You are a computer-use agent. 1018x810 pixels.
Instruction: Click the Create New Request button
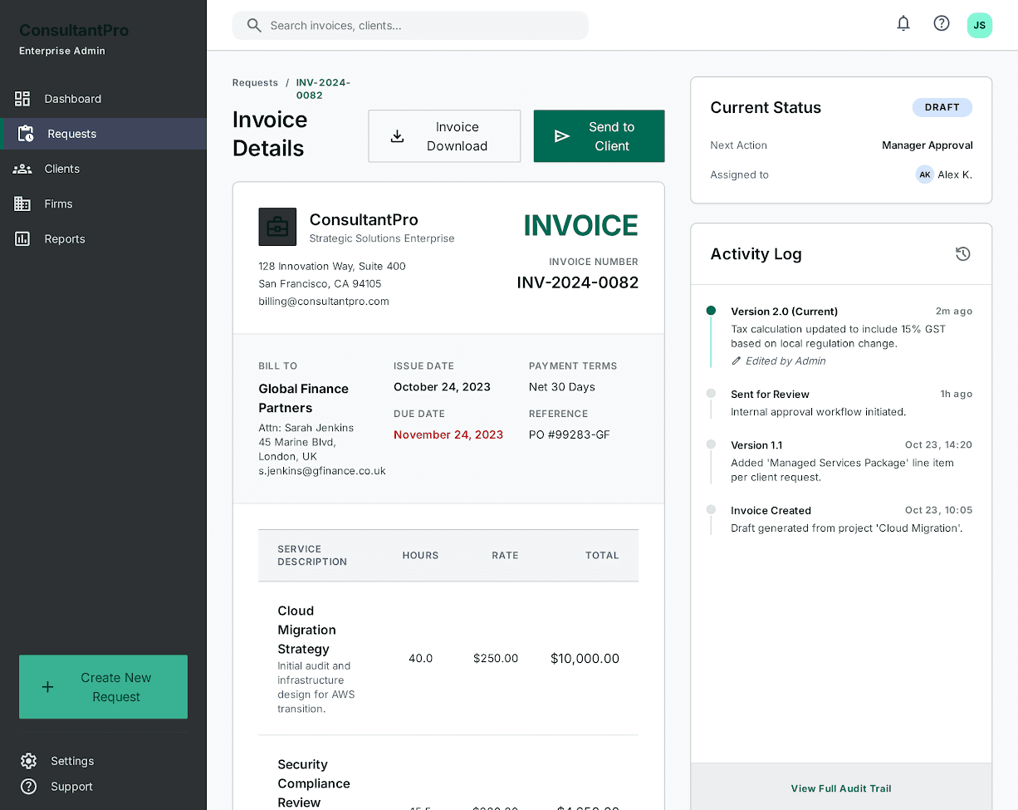coord(103,687)
